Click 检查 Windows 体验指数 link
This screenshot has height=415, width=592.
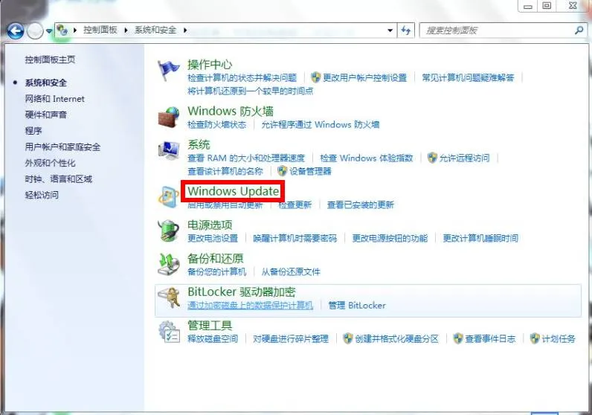click(366, 158)
